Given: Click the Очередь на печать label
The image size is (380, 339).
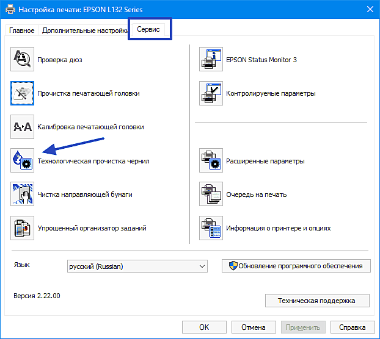Looking at the screenshot, I should tap(256, 194).
